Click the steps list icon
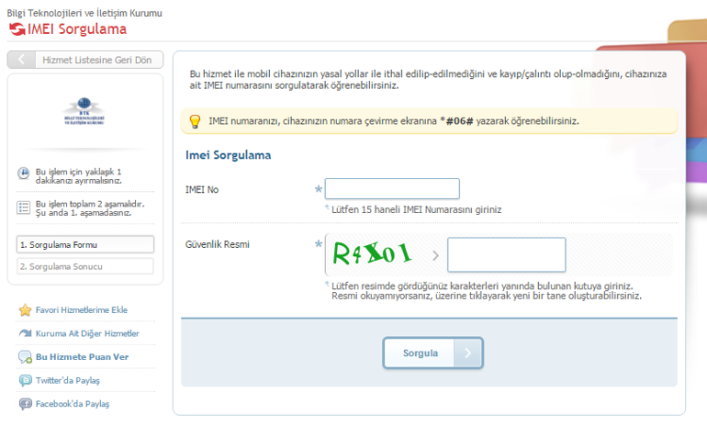The width and height of the screenshot is (707, 426). pos(24,207)
